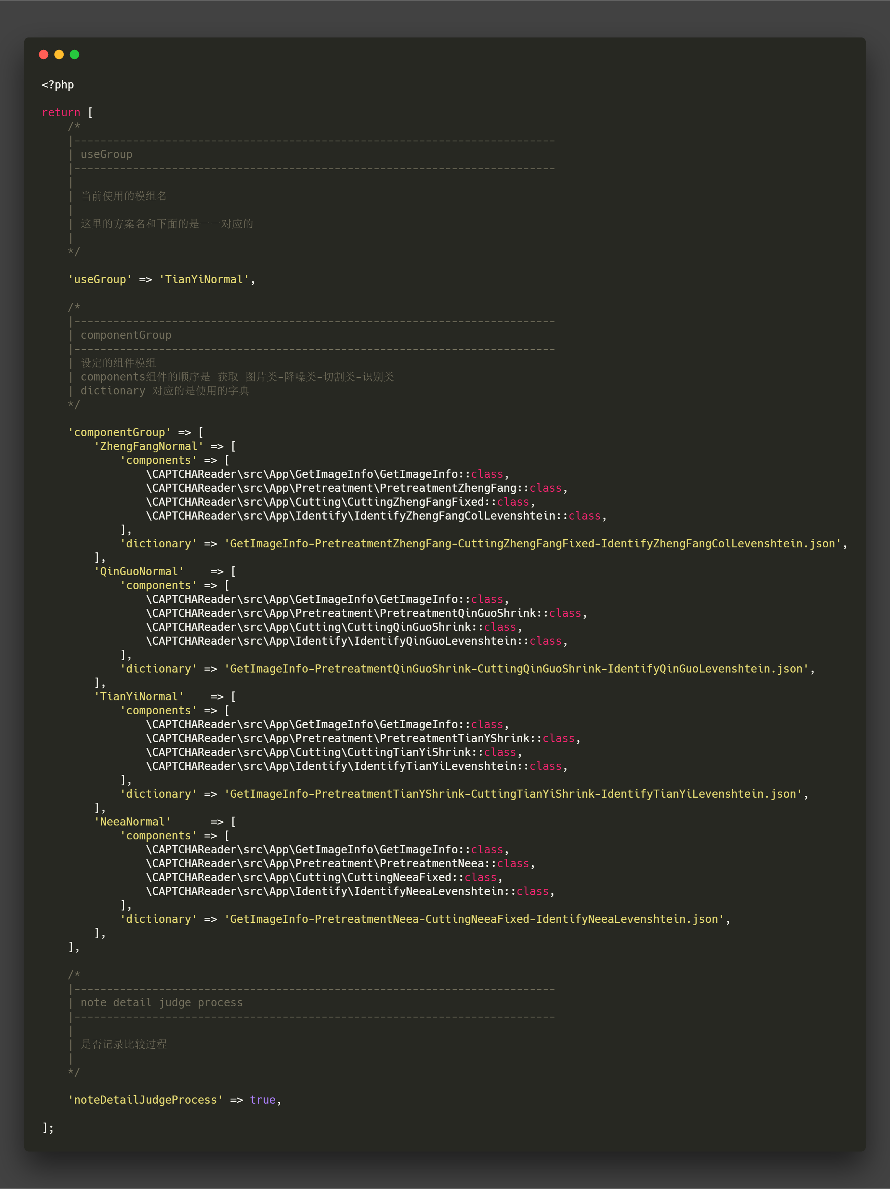The height and width of the screenshot is (1189, 890).
Task: Click the CuttingQinGuoShrink class line
Action: (333, 627)
